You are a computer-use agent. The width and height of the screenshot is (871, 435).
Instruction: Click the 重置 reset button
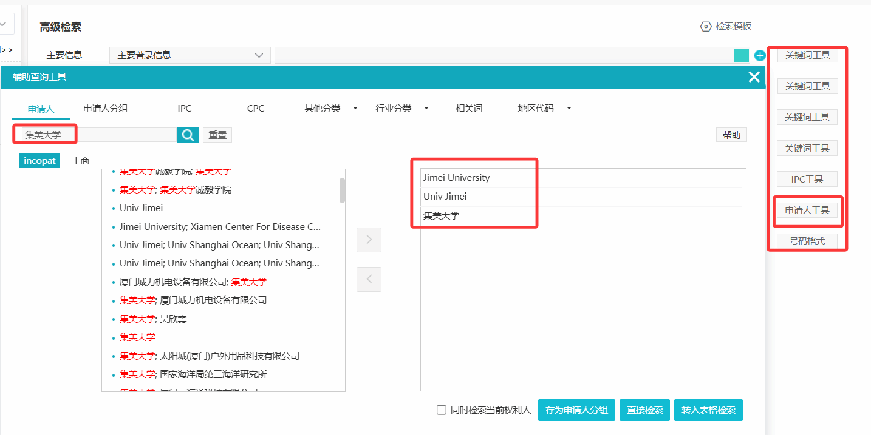pos(217,135)
